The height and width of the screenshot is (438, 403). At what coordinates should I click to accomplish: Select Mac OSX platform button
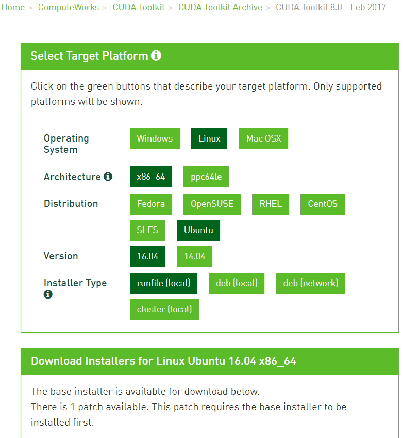(x=263, y=138)
